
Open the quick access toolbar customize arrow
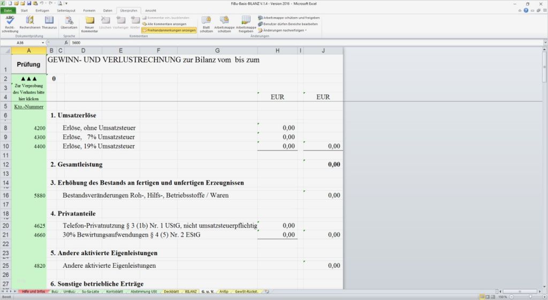pyautogui.click(x=66, y=4)
